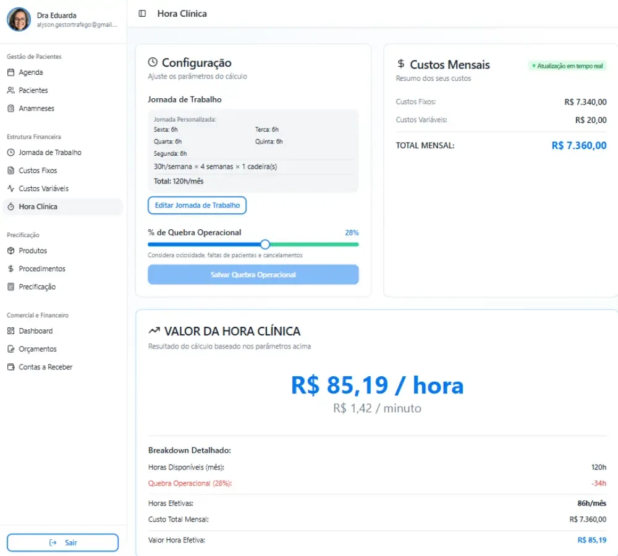The height and width of the screenshot is (556, 618).
Task: Click the Precificação calculator icon
Action: point(11,287)
